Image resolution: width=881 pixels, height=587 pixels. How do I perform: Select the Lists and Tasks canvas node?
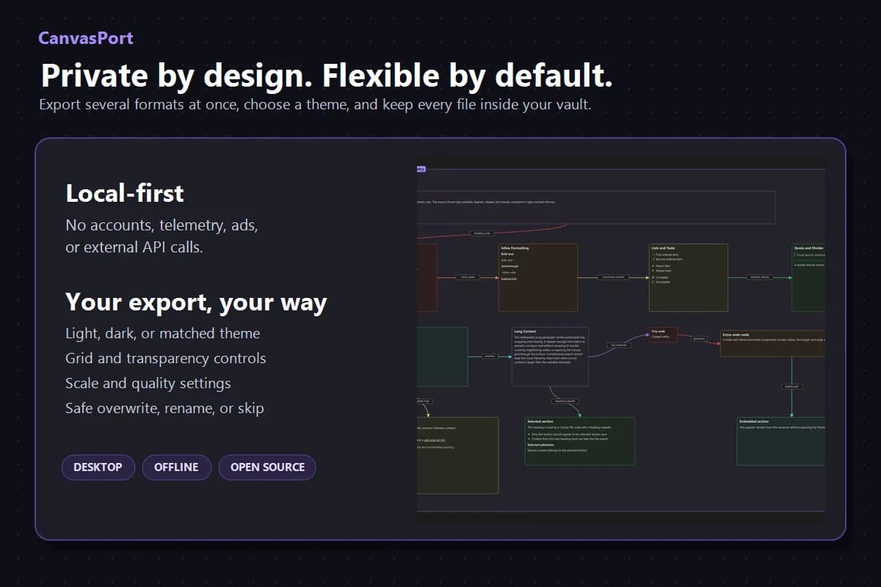pyautogui.click(x=689, y=278)
